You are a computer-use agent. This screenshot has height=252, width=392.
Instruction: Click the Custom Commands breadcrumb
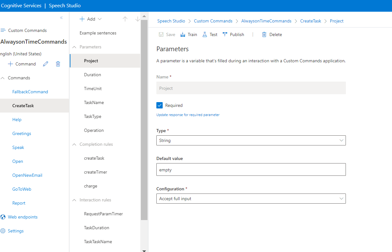[x=213, y=21]
